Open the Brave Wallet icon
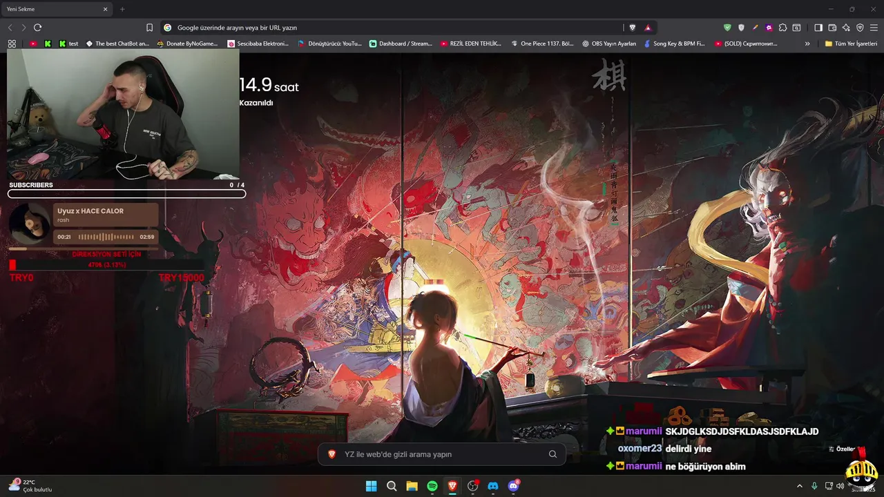Screen dimensions: 884x497 [832, 28]
